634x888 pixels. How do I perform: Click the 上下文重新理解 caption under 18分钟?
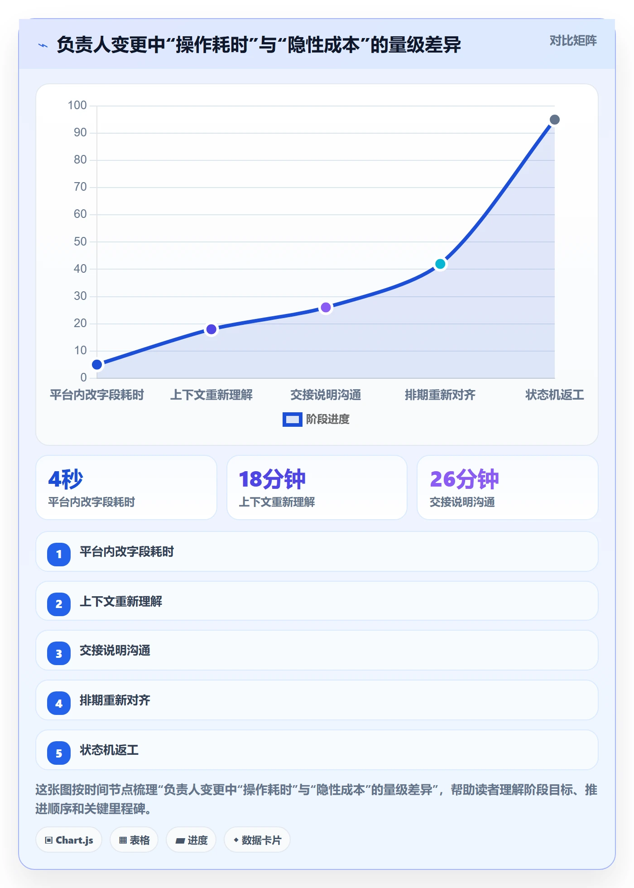coord(277,502)
